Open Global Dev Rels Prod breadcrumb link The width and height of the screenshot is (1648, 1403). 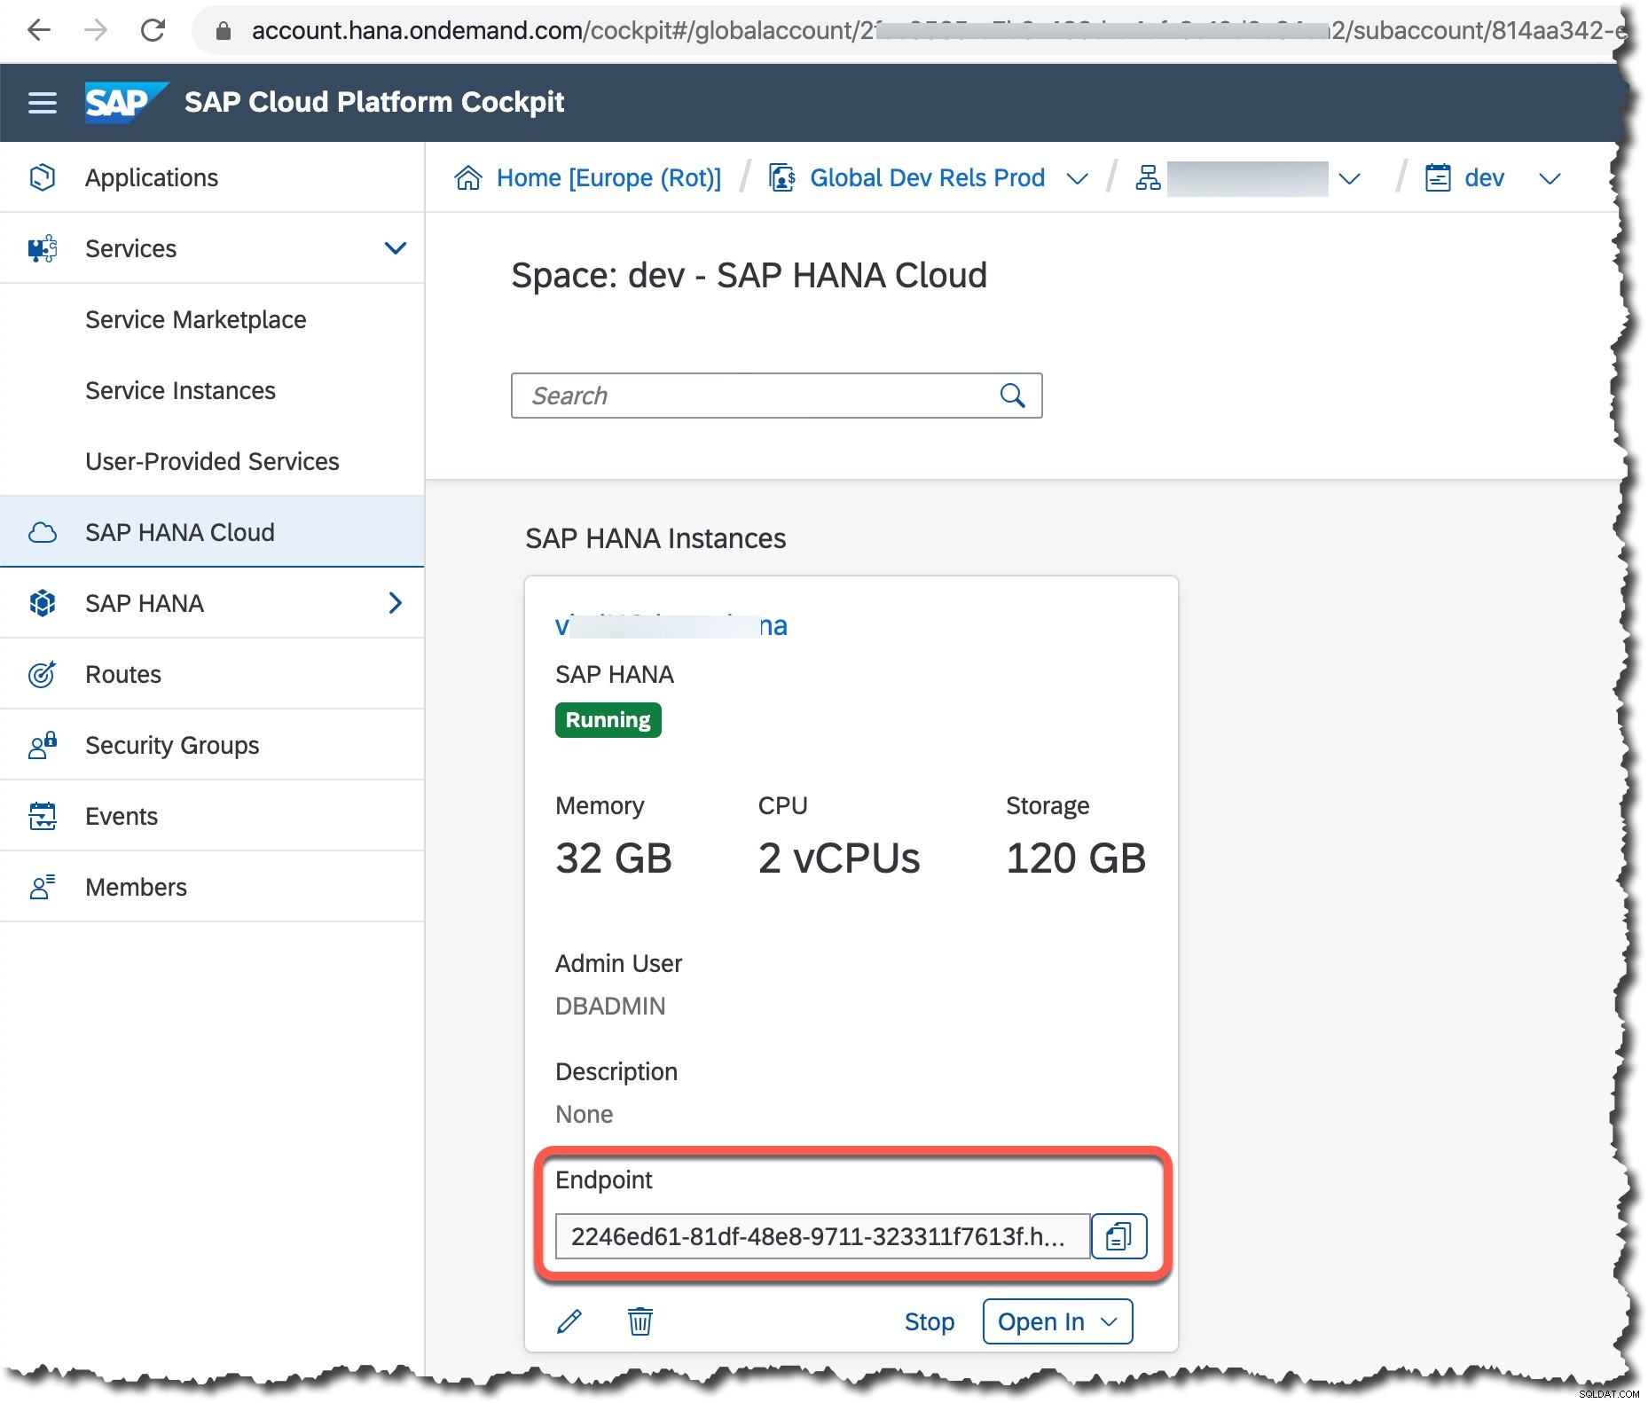(927, 178)
